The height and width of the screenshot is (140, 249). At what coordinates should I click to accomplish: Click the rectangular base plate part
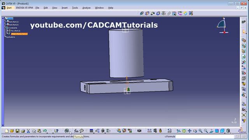(x=126, y=86)
